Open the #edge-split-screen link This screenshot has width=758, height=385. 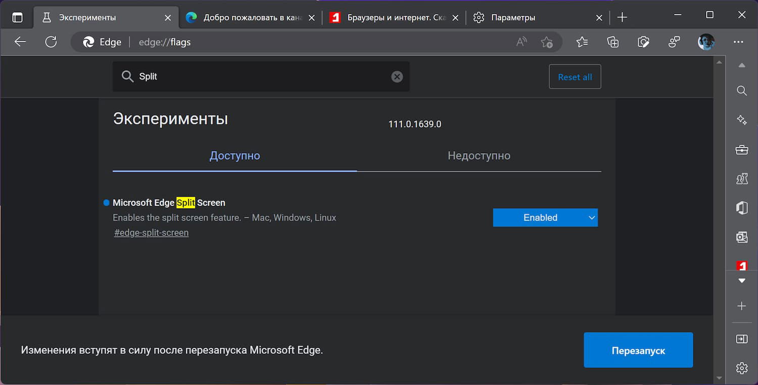152,233
